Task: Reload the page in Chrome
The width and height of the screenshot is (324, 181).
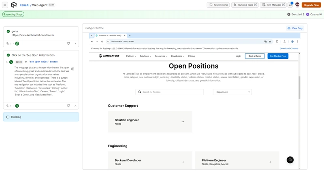Action: click(x=102, y=42)
